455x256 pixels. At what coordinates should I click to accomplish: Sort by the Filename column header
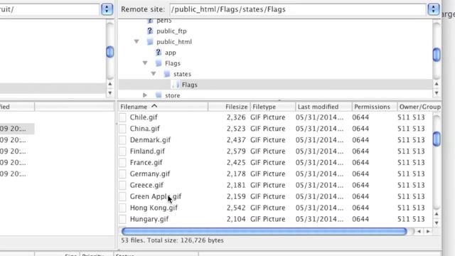tap(163, 107)
